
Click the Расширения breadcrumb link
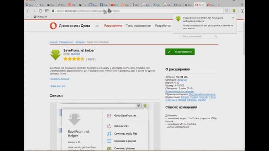click(x=66, y=42)
